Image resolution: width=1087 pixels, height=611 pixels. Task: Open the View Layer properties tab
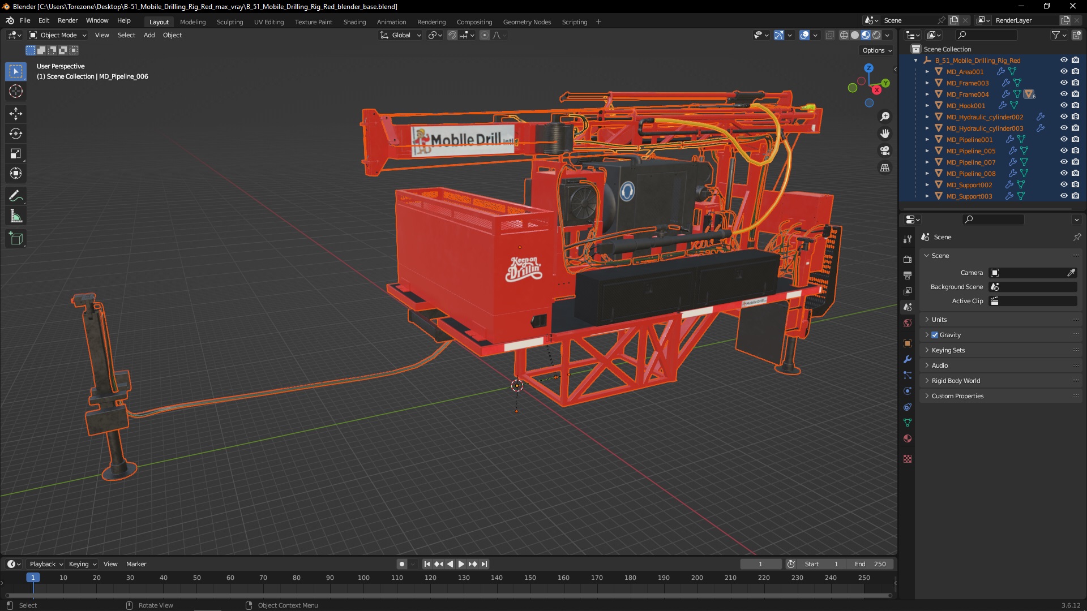point(908,291)
